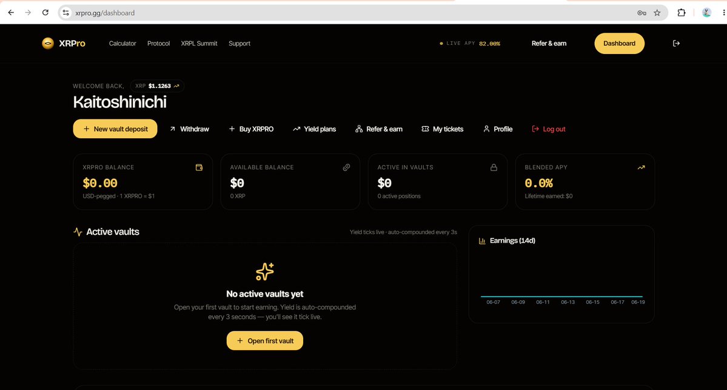Reload the page with the refresh icon

coord(45,13)
